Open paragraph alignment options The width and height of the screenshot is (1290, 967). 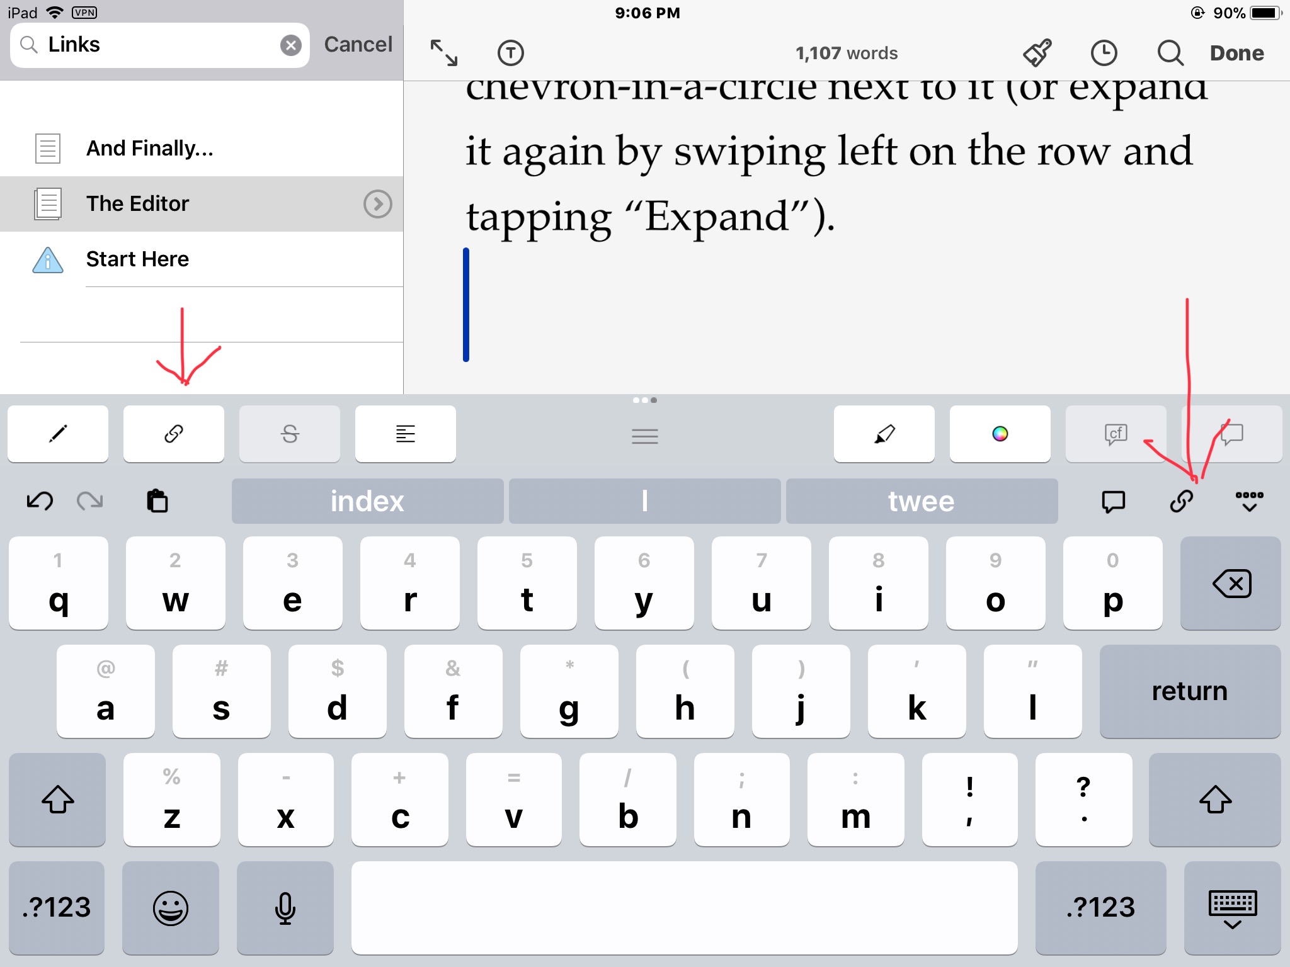click(405, 434)
